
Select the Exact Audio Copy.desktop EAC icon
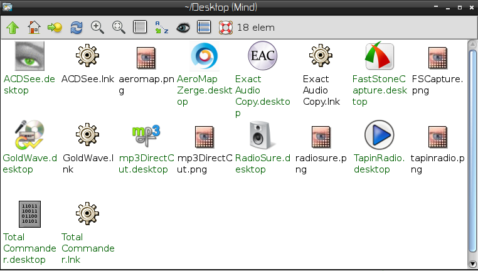pos(262,56)
